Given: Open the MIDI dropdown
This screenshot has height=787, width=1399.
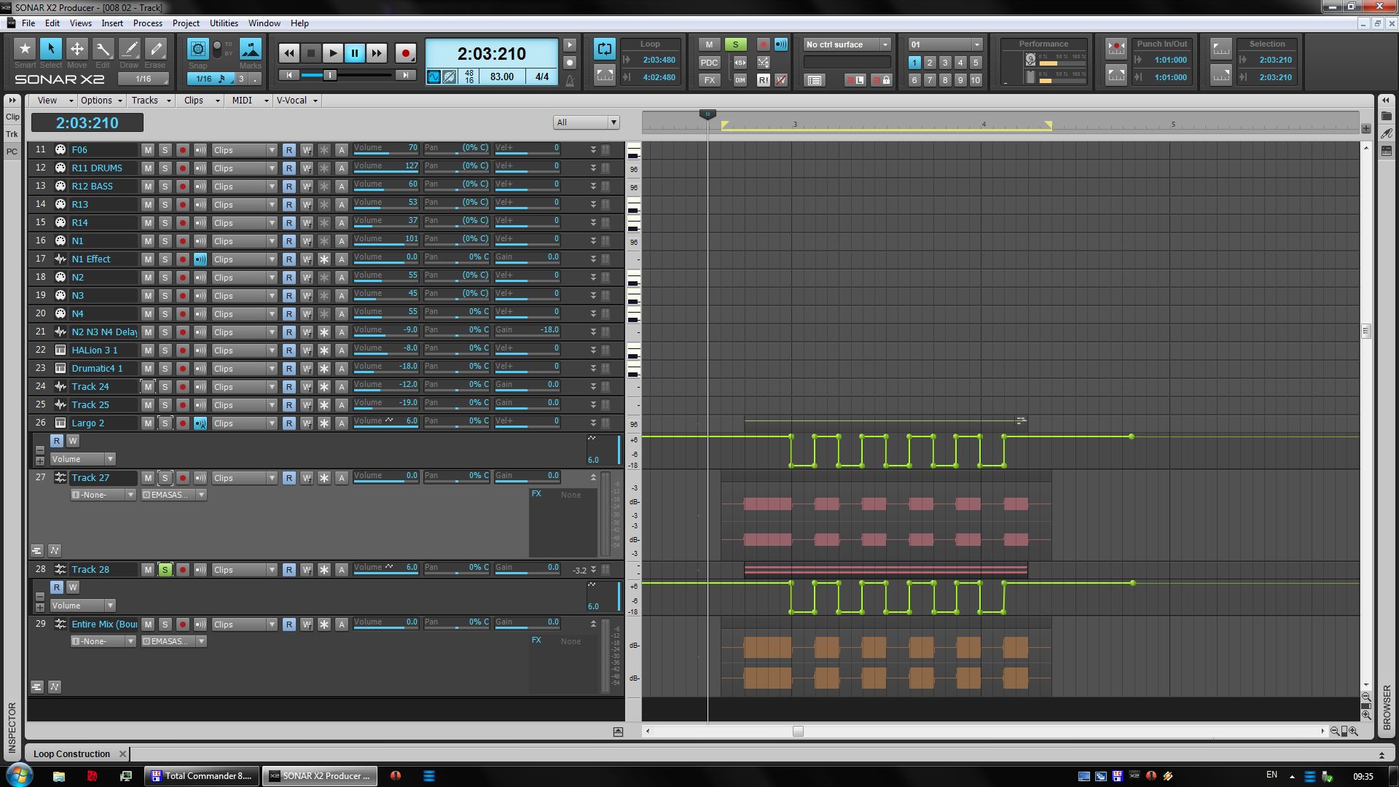Looking at the screenshot, I should [x=249, y=101].
